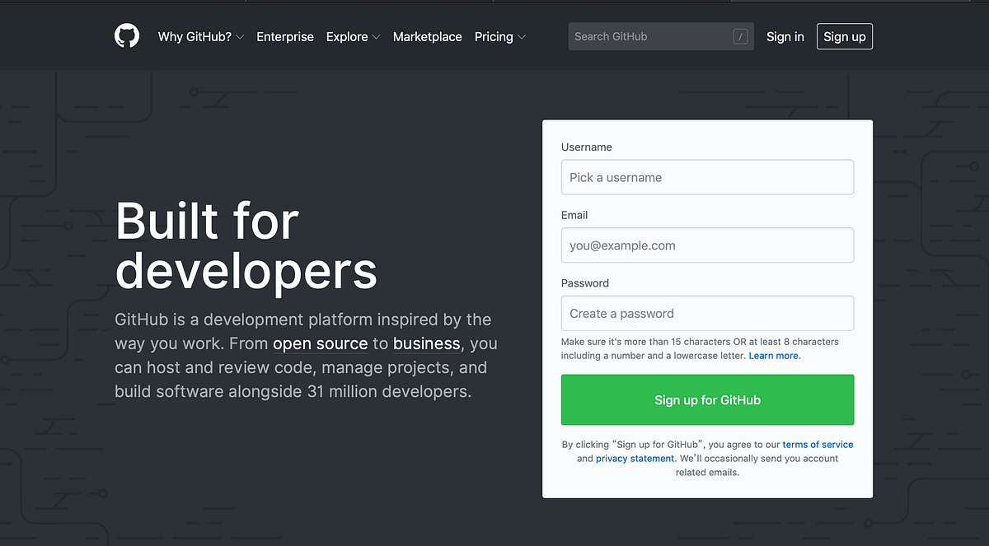Follow the open source link
The width and height of the screenshot is (989, 546).
coord(320,343)
